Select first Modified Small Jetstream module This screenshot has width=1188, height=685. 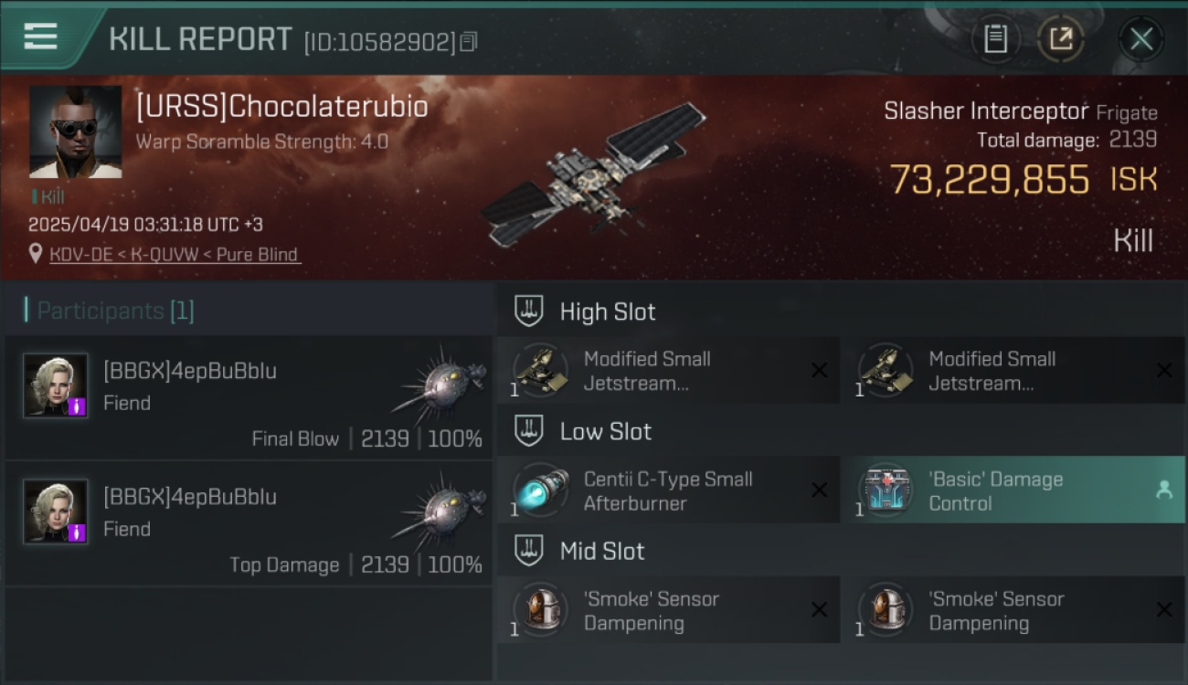click(668, 370)
